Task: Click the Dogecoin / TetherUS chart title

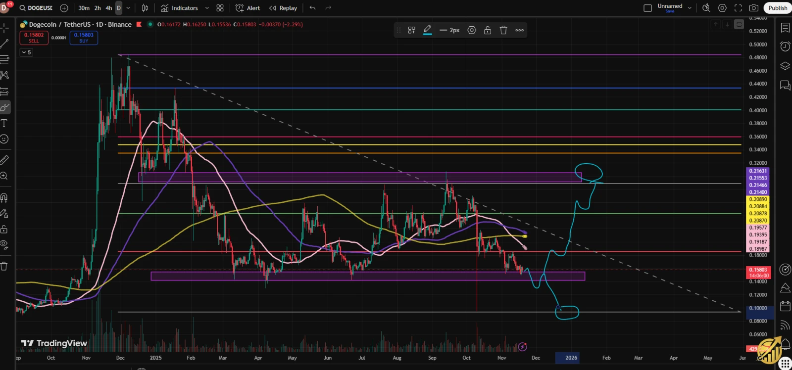Action: tap(80, 24)
